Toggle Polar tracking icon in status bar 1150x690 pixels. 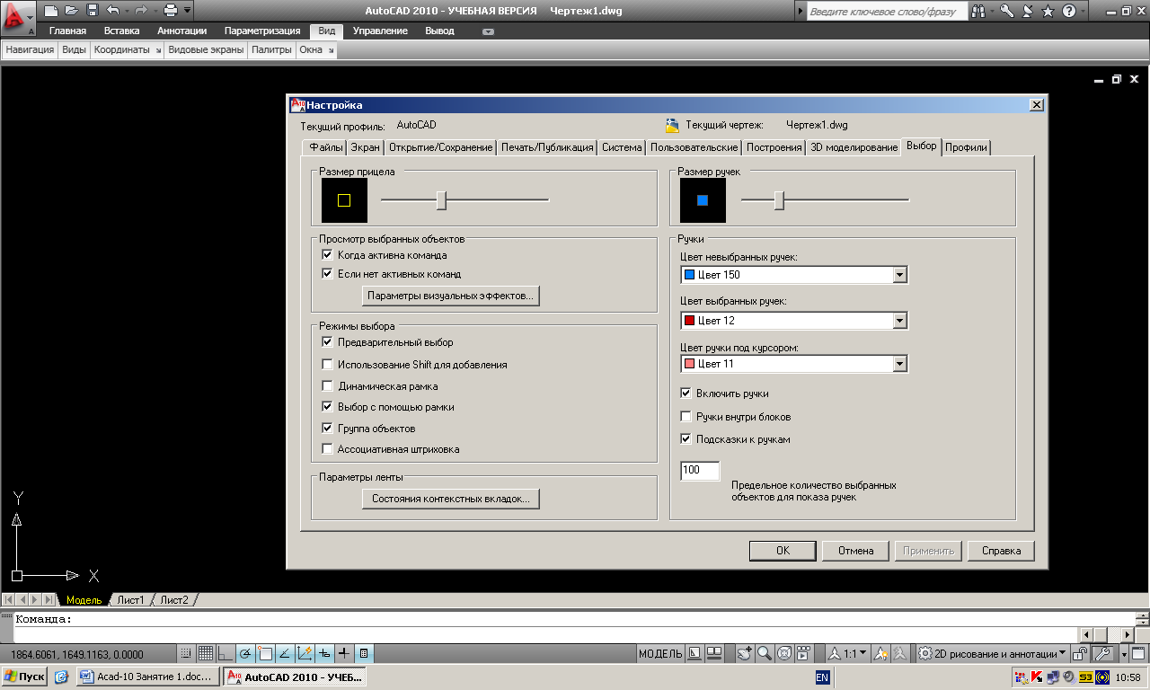tap(244, 653)
